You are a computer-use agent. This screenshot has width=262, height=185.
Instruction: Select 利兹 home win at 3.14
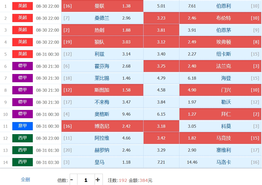coord(102,54)
